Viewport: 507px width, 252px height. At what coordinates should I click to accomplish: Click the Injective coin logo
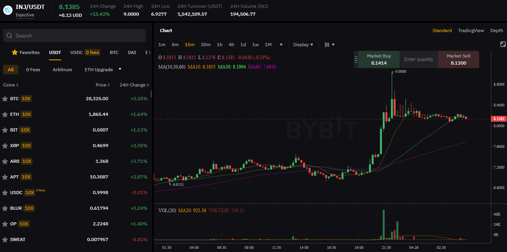pos(8,10)
